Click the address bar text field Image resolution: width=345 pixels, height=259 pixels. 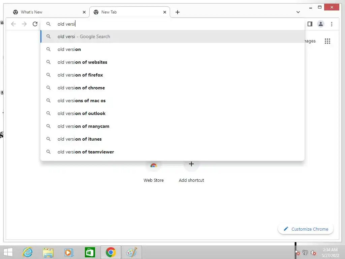[173, 24]
